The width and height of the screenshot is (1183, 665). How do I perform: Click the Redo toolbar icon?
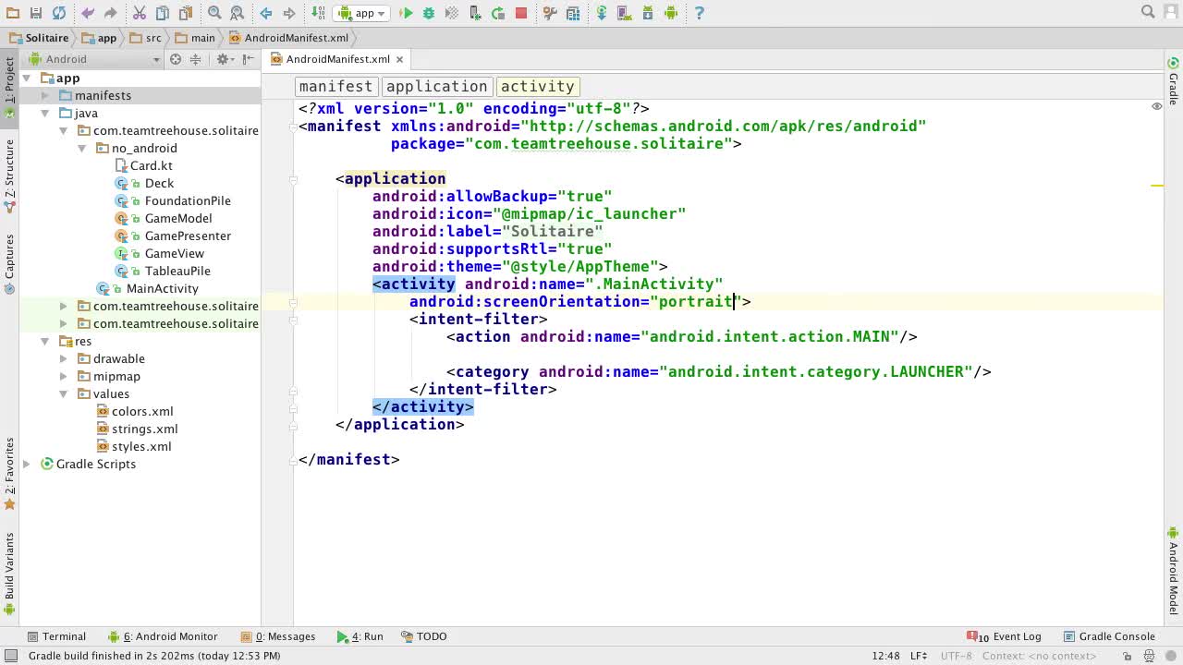[110, 13]
